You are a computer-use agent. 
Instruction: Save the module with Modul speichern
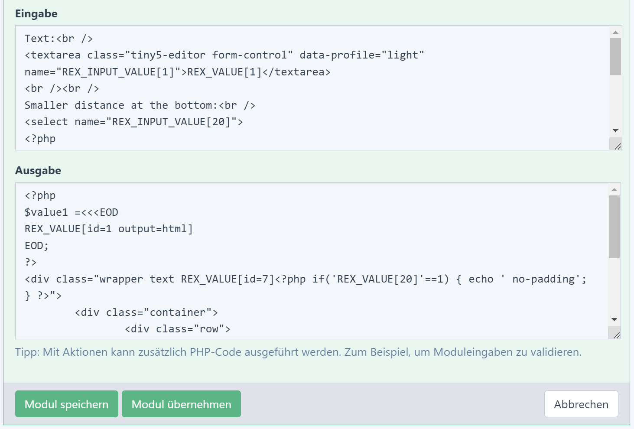[x=67, y=404]
